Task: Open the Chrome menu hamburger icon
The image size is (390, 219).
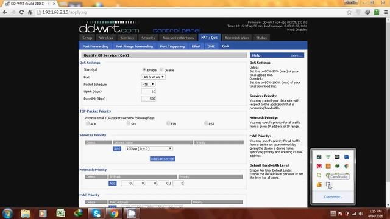Action: click(x=386, y=12)
